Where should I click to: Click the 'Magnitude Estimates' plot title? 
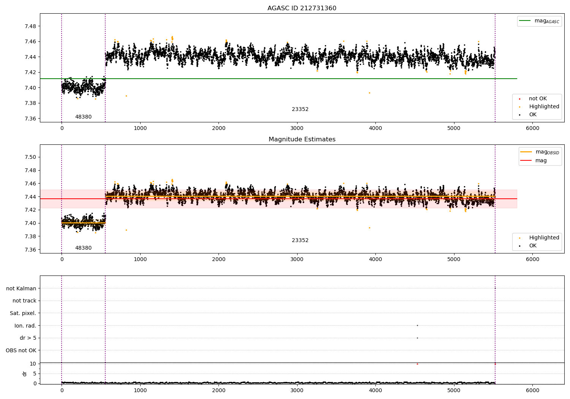[x=302, y=139]
